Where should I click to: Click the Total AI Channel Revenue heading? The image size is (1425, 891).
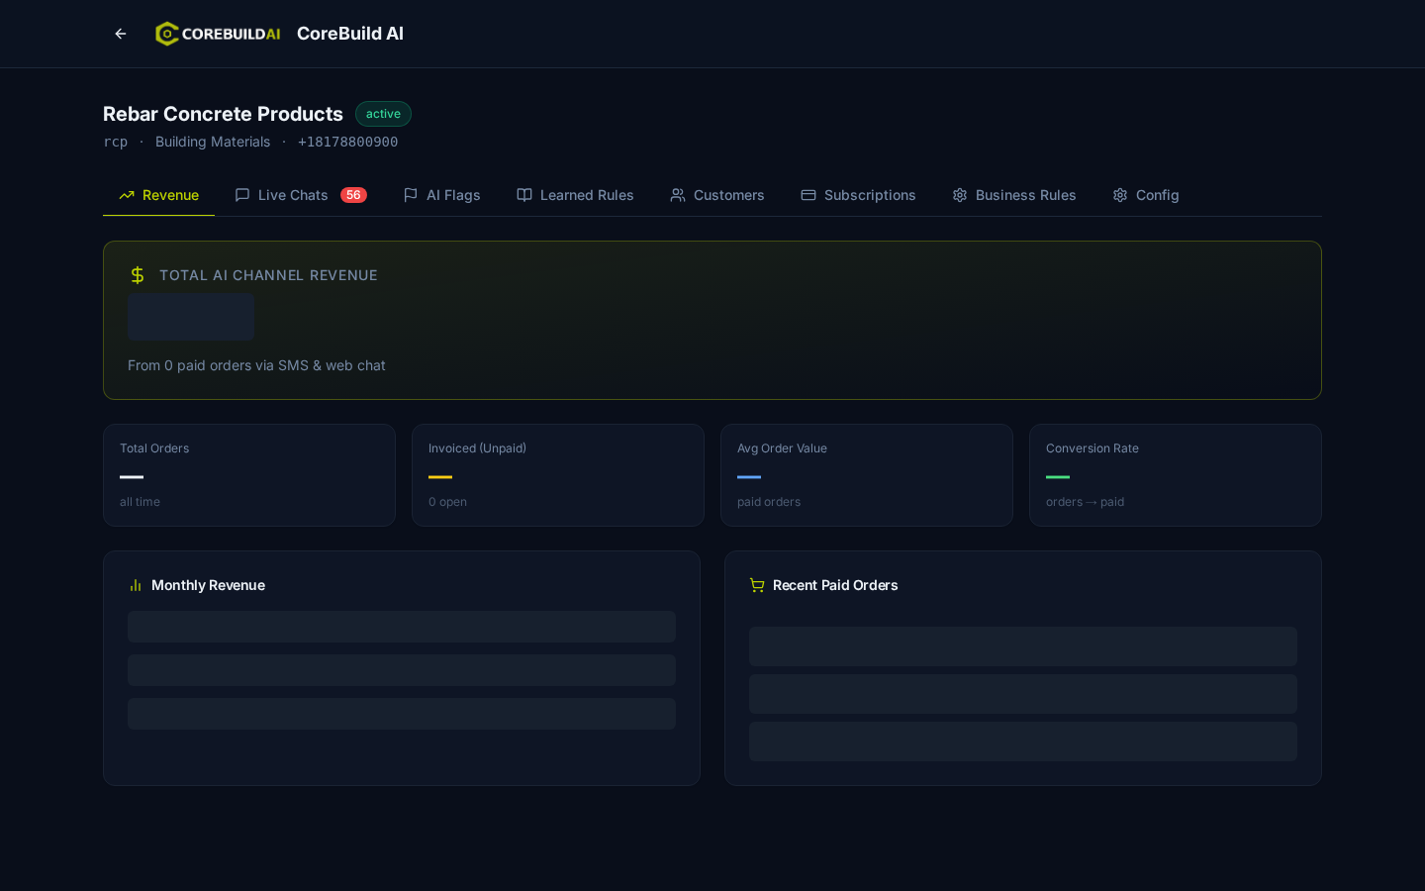click(268, 275)
